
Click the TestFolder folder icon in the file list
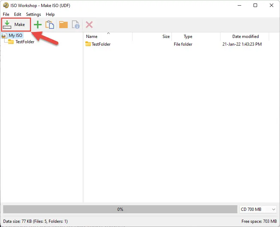point(88,44)
